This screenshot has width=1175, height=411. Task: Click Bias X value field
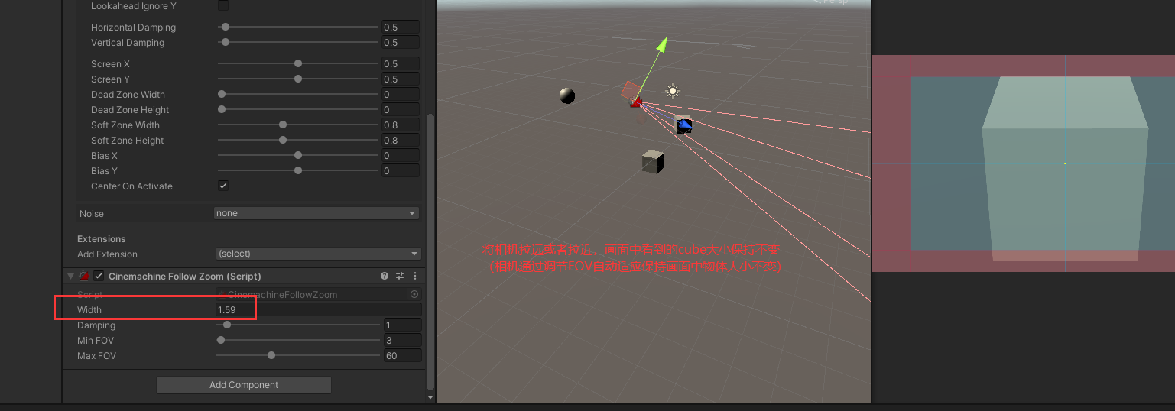pyautogui.click(x=400, y=155)
